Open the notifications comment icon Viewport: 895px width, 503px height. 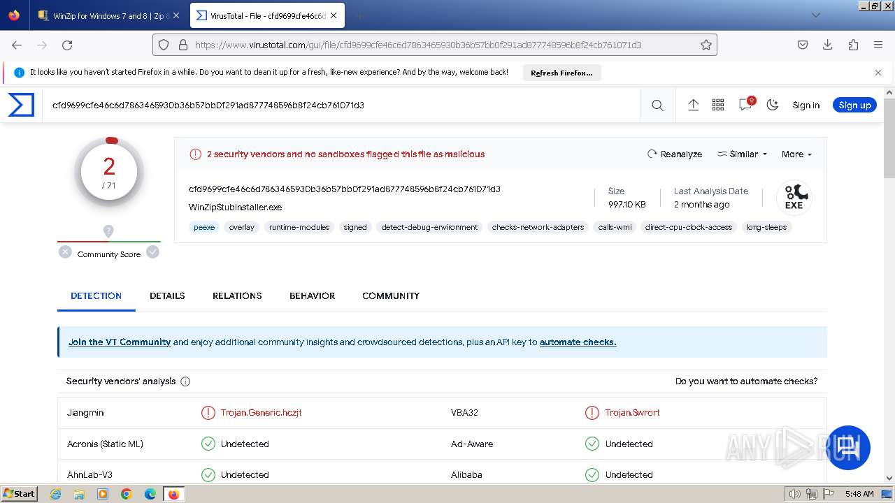pyautogui.click(x=745, y=105)
